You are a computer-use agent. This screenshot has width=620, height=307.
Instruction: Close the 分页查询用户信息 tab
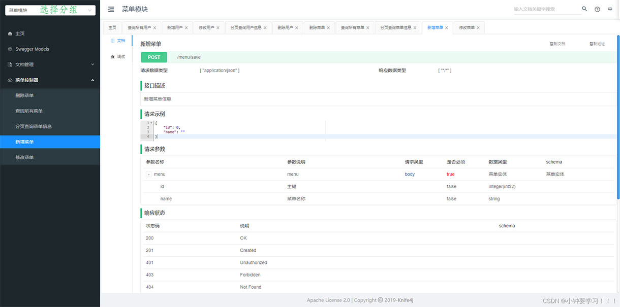coord(265,28)
